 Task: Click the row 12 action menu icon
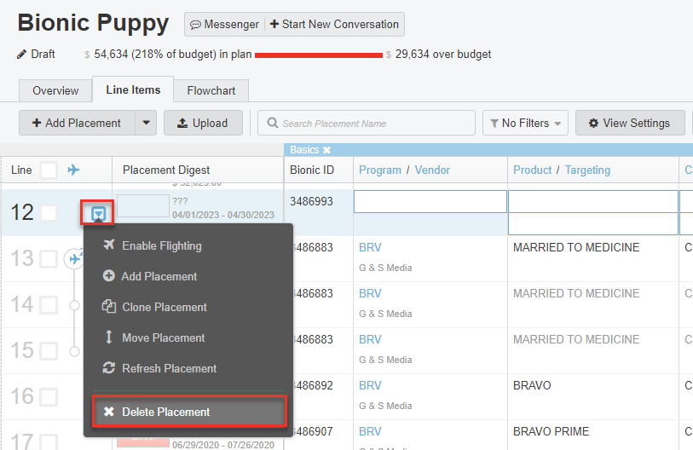[98, 213]
